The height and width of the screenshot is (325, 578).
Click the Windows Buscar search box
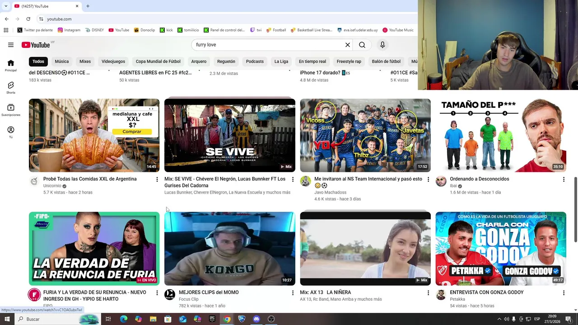57,319
